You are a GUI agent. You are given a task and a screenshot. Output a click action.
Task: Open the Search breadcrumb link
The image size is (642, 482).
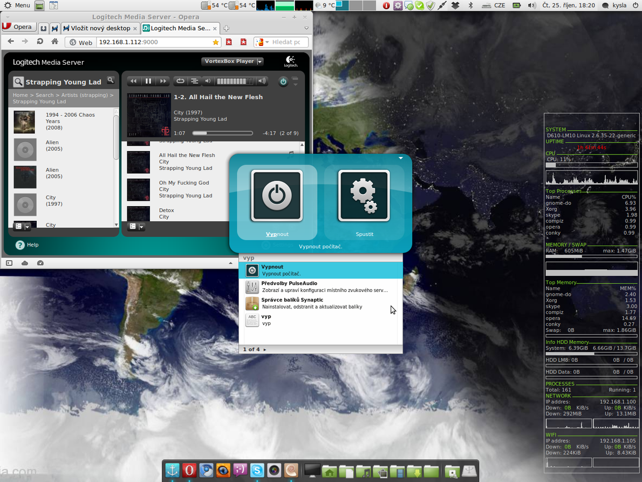(x=45, y=95)
